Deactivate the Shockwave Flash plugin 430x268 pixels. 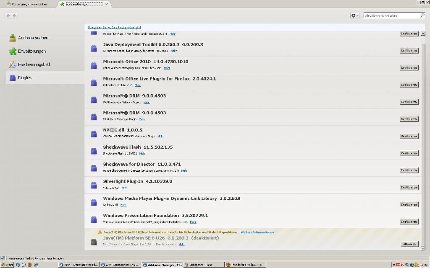tap(409, 153)
